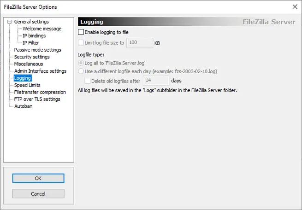Dismiss the dialog with Cancel
The image size is (302, 210).
pyautogui.click(x=38, y=193)
